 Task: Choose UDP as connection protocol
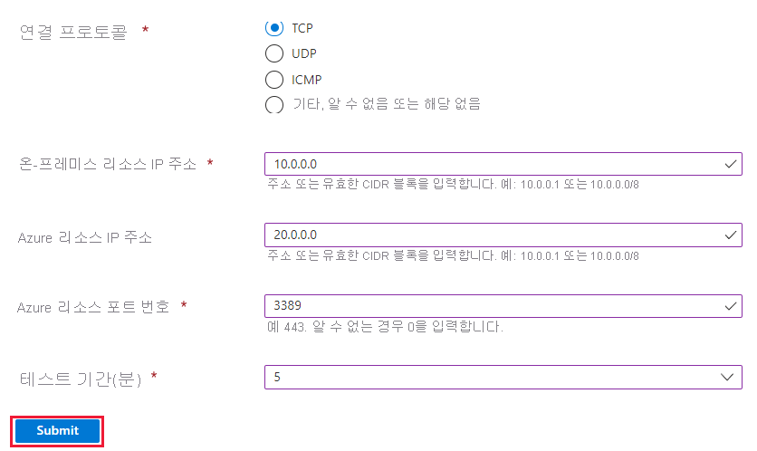pyautogui.click(x=274, y=53)
